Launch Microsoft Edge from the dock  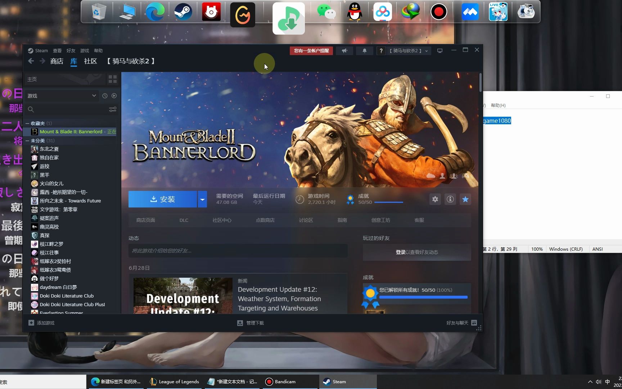[155, 12]
